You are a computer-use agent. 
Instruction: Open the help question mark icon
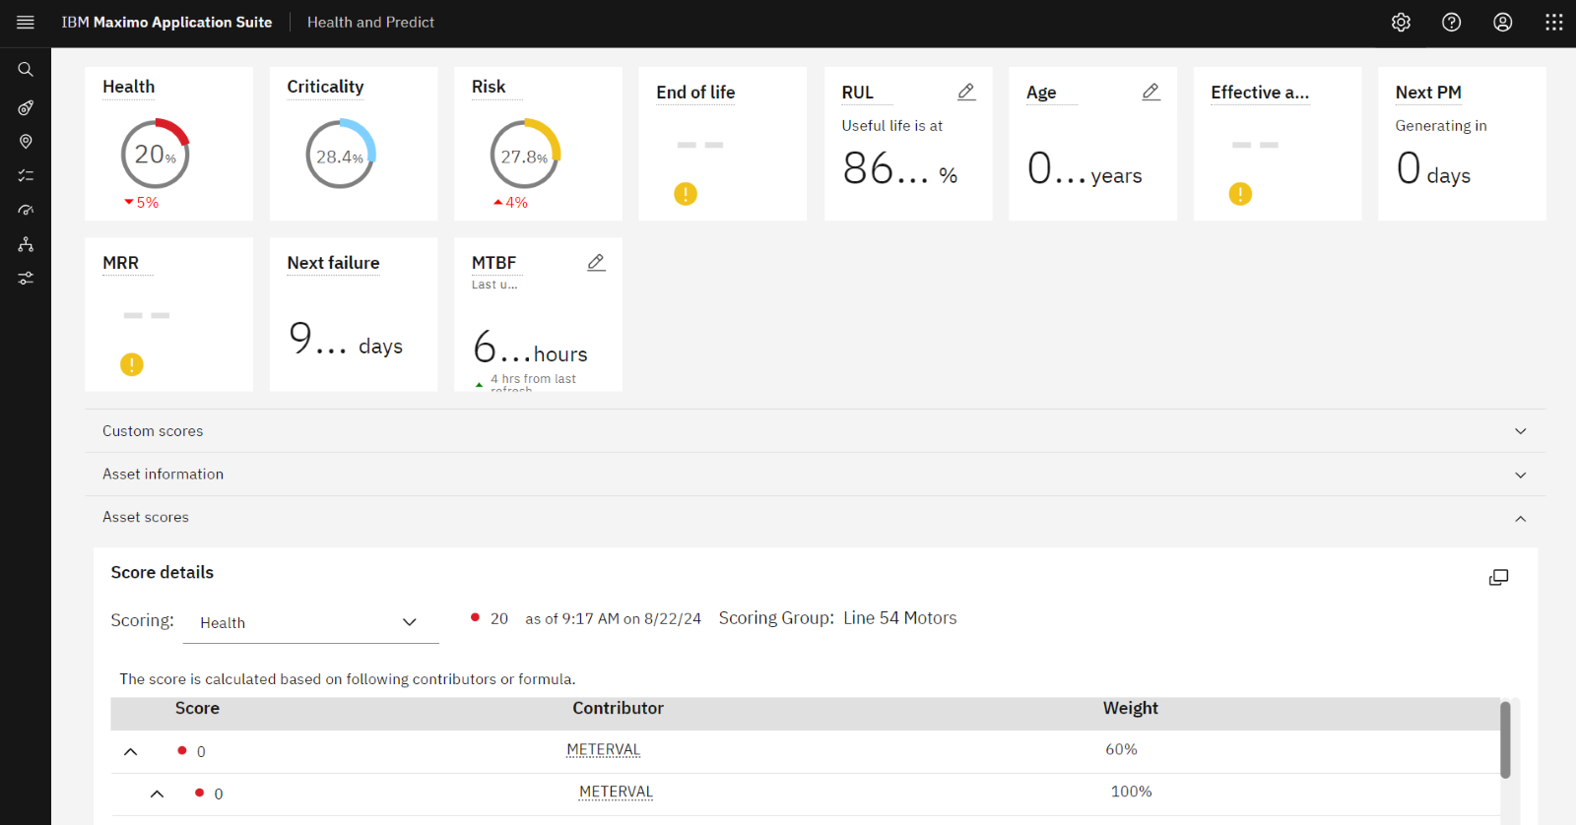click(1452, 22)
